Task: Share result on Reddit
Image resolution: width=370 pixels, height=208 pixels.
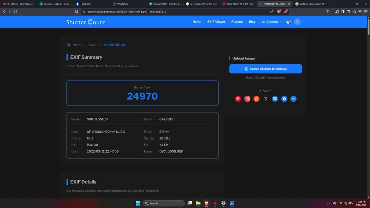Action: point(256,99)
